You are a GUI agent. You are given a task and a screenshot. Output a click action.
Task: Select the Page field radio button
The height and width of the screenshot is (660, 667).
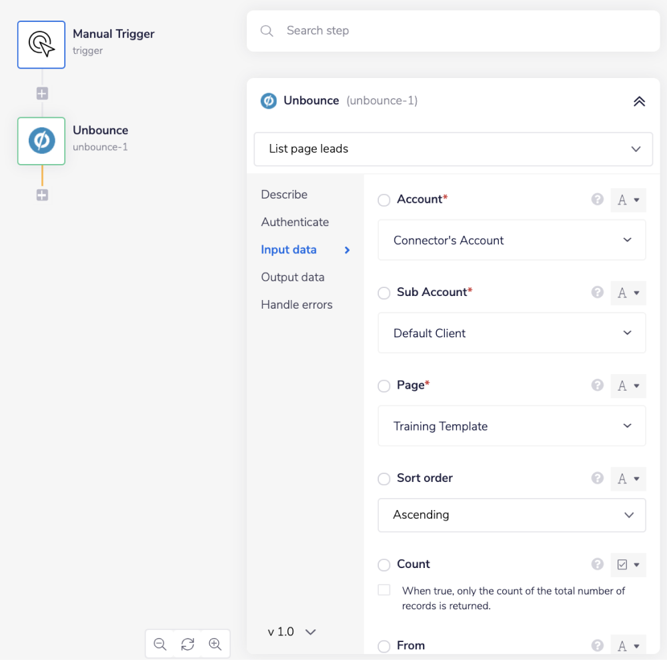(x=384, y=386)
